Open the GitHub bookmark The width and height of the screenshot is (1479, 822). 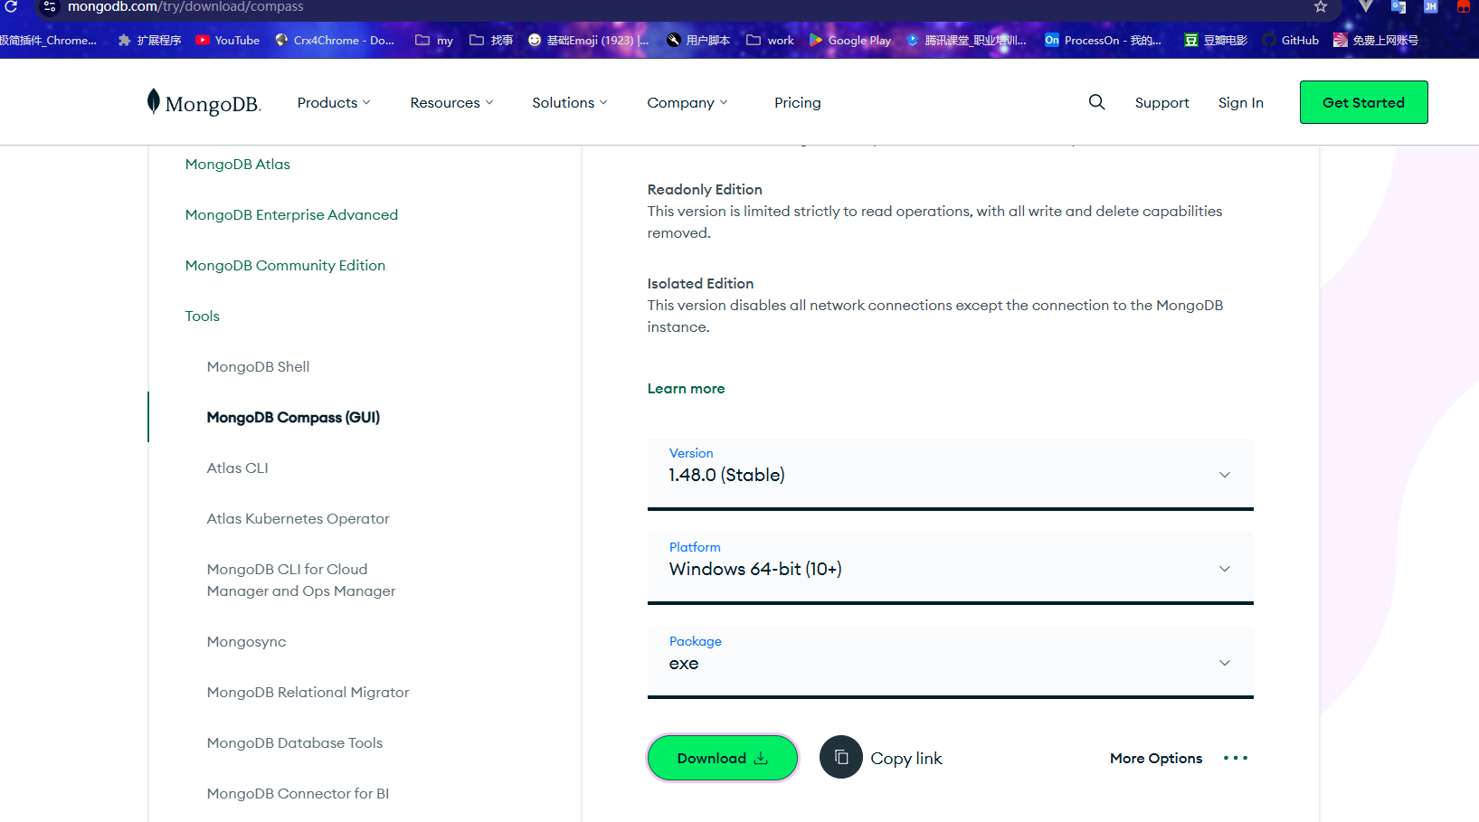1291,40
